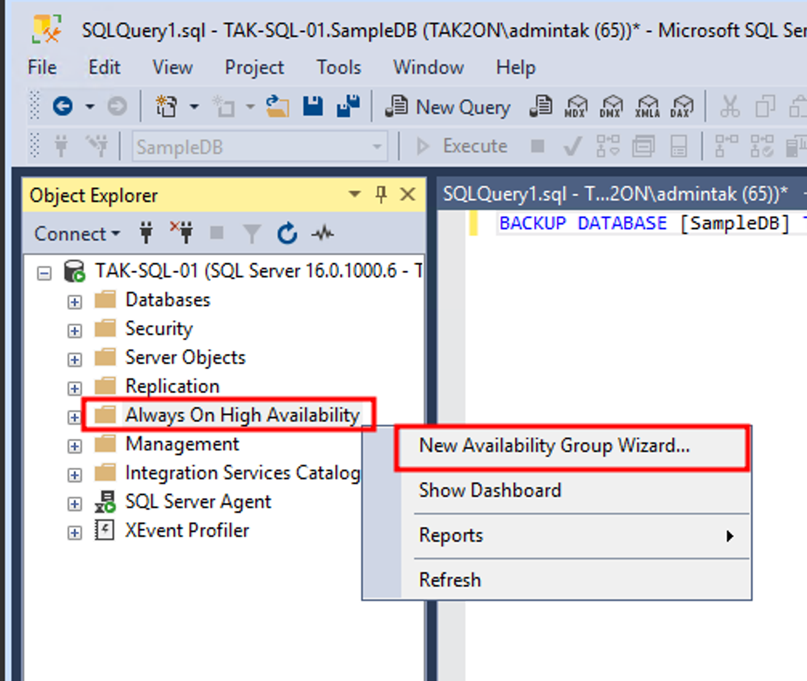Open the Tools menu
The width and height of the screenshot is (807, 681).
pyautogui.click(x=339, y=67)
